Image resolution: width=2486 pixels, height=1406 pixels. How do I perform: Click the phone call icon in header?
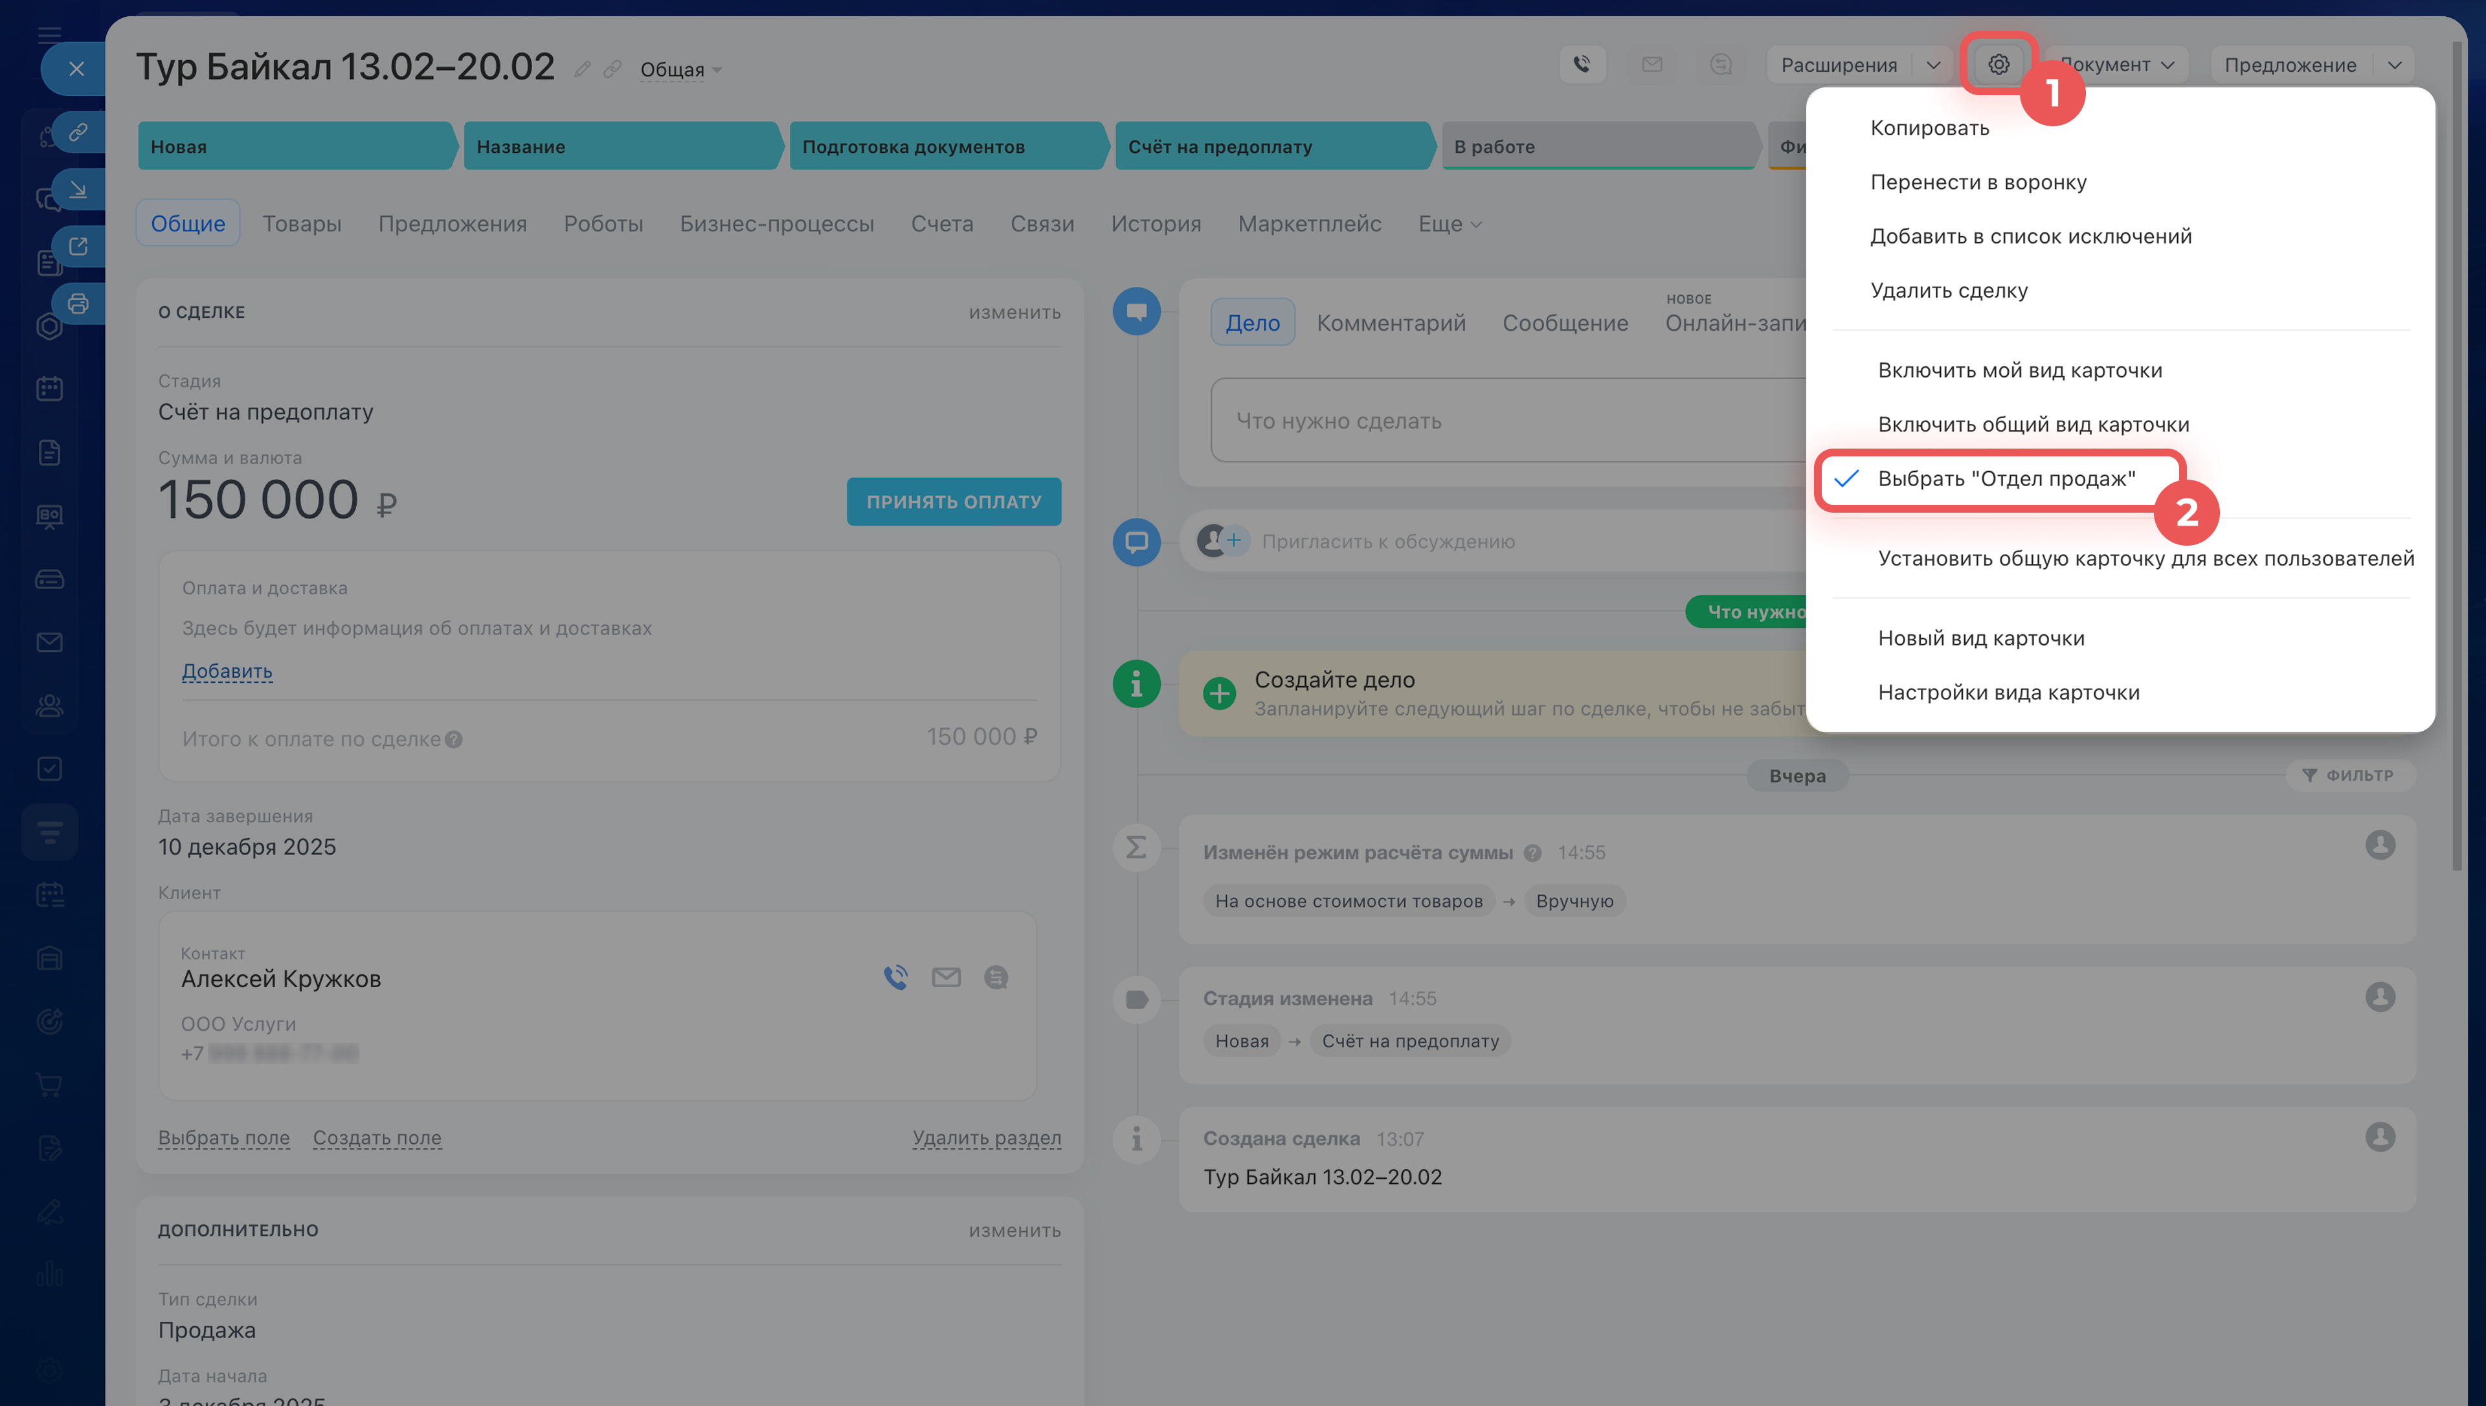tap(1582, 65)
